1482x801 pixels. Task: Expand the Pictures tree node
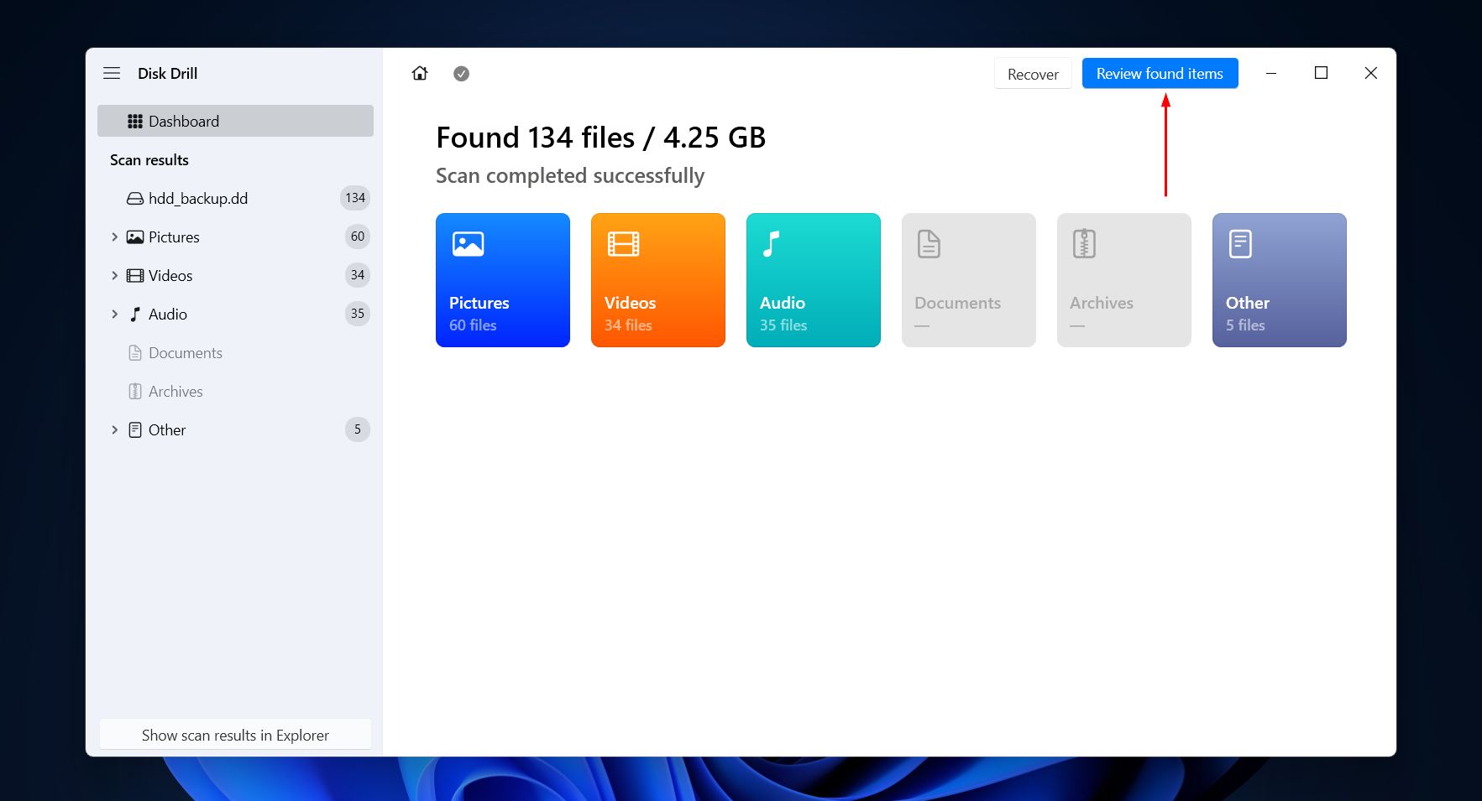click(115, 237)
